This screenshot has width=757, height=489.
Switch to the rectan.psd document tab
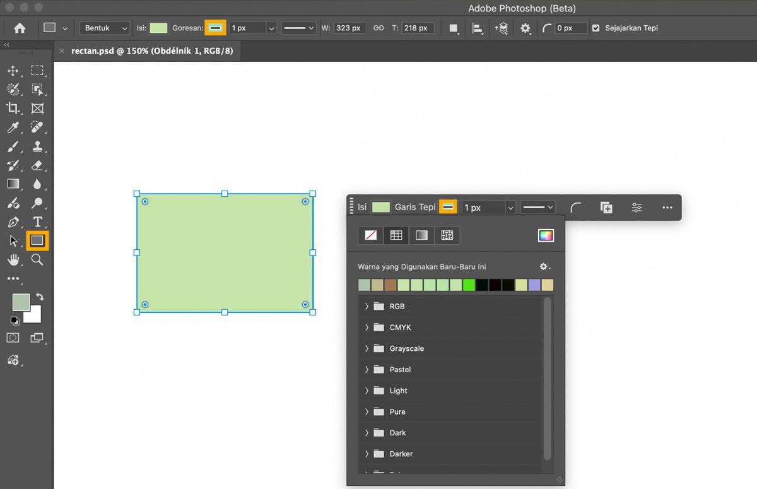pyautogui.click(x=152, y=50)
